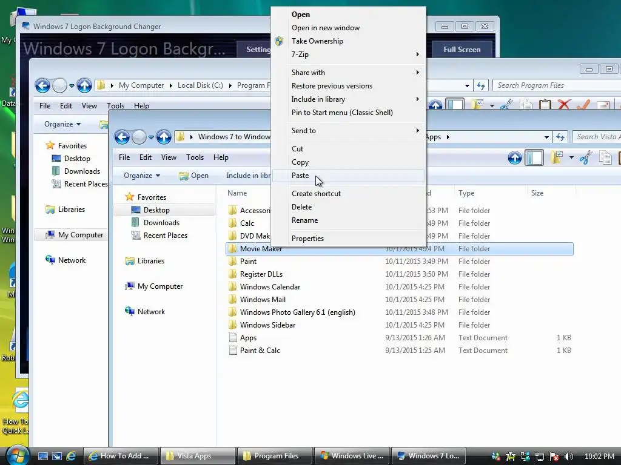Refresh the Vista Apps window
Screen dimensions: 621x465
560,137
